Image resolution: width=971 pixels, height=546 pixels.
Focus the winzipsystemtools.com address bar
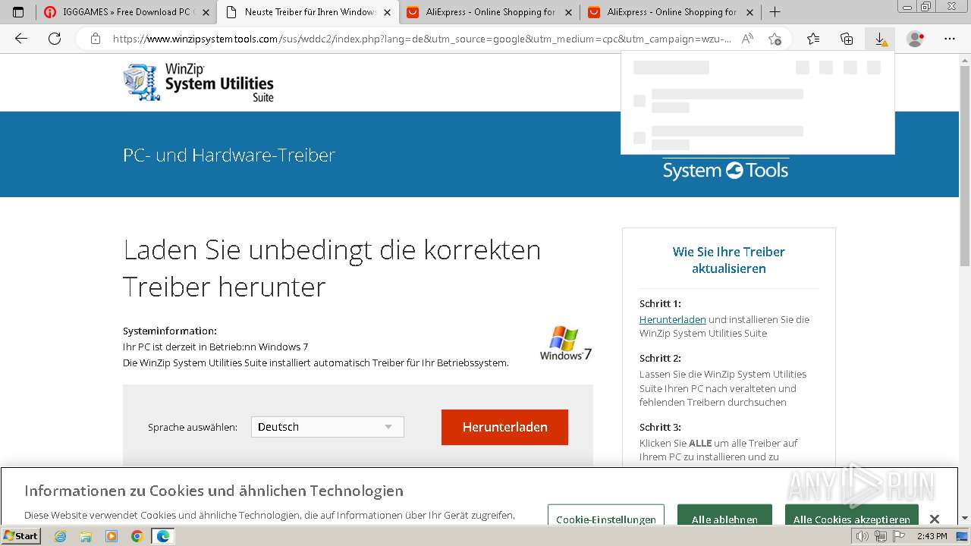pyautogui.click(x=422, y=39)
